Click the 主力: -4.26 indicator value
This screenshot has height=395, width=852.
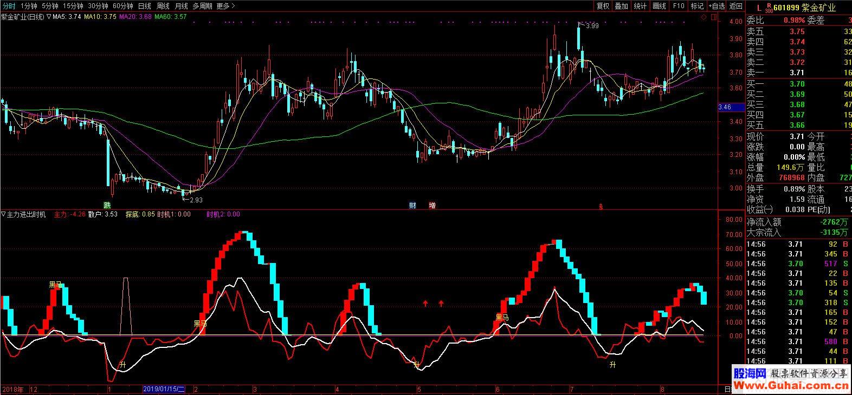[70, 214]
